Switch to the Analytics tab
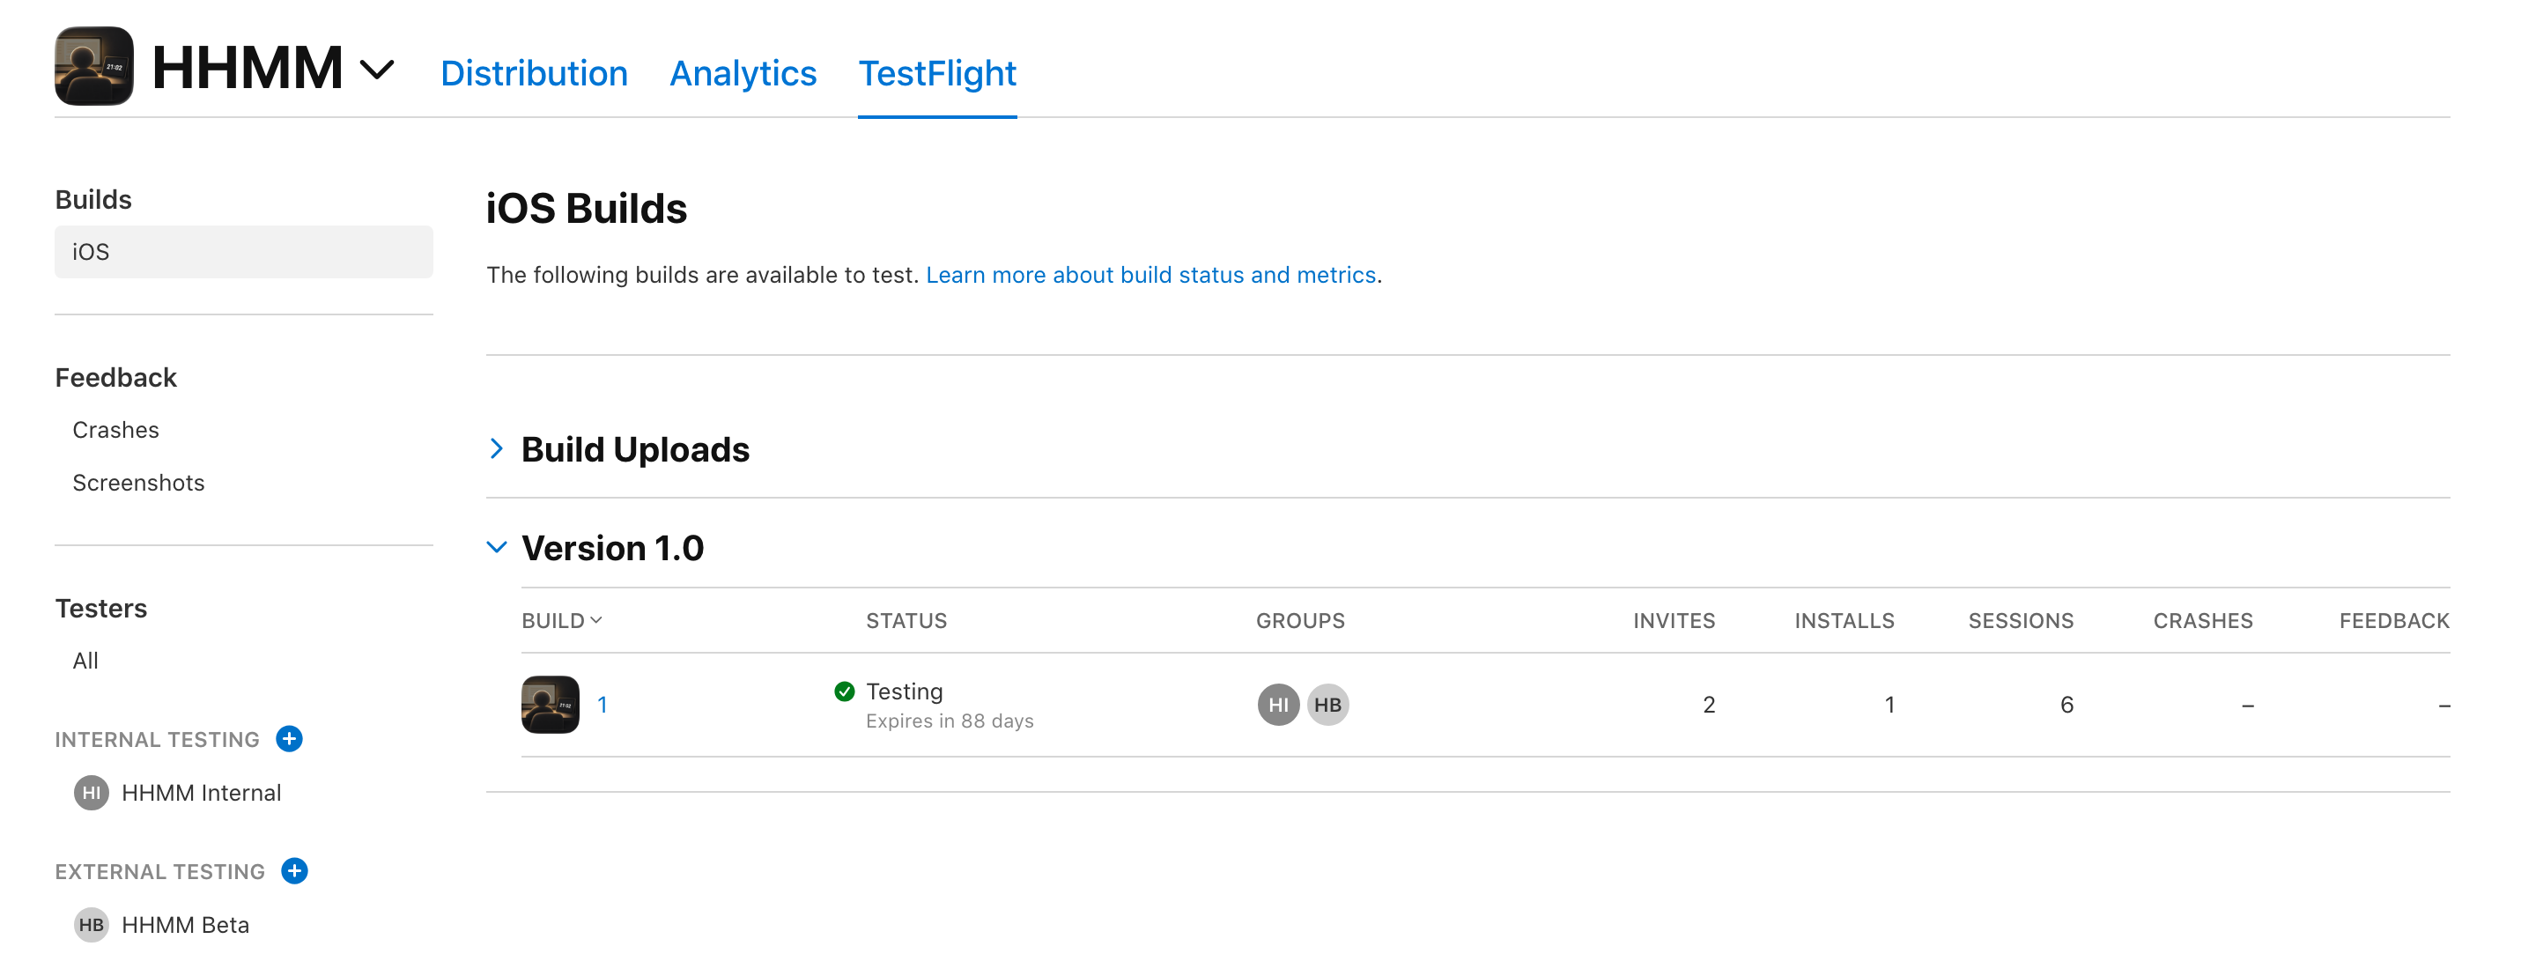The image size is (2521, 976). [x=743, y=73]
